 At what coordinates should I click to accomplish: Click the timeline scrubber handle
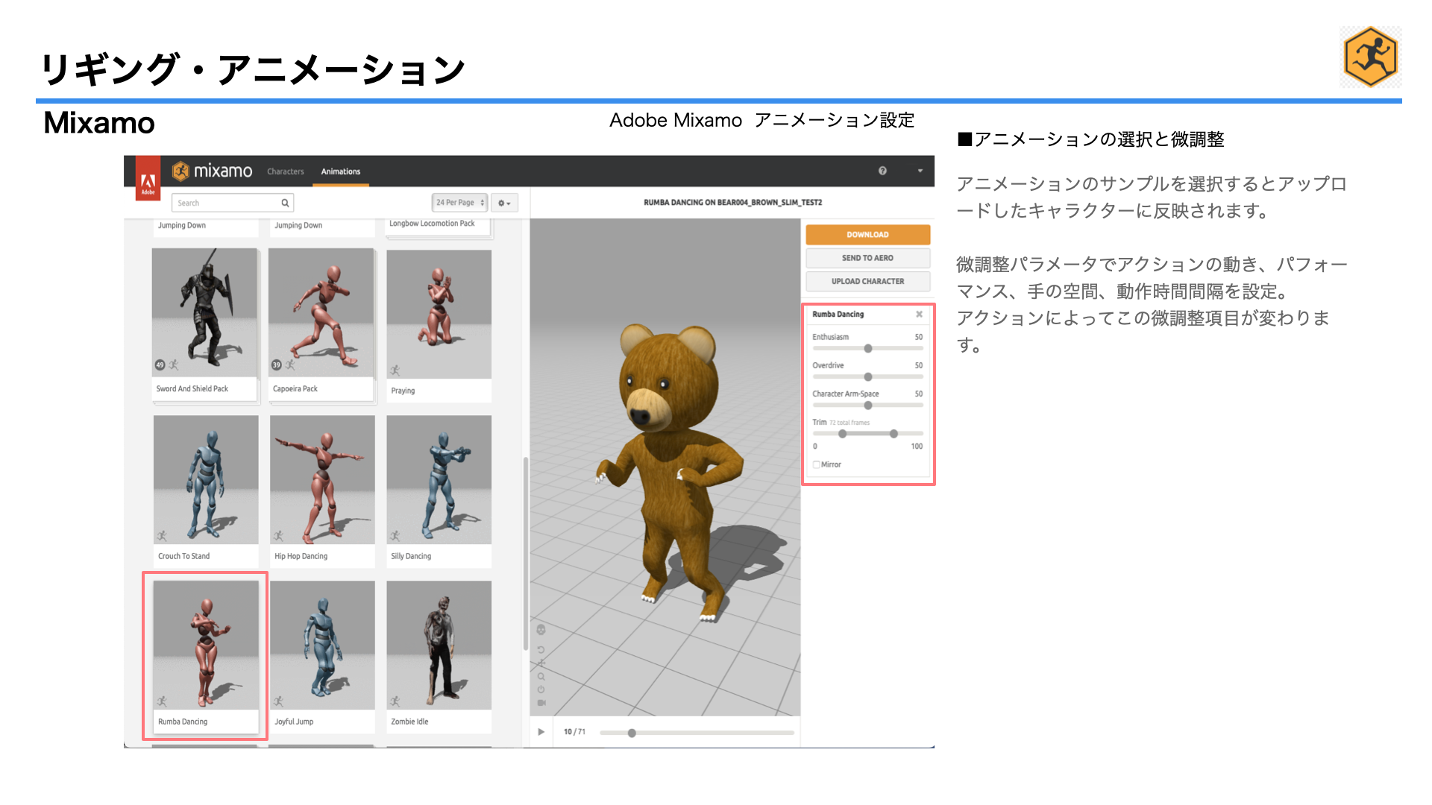point(632,733)
